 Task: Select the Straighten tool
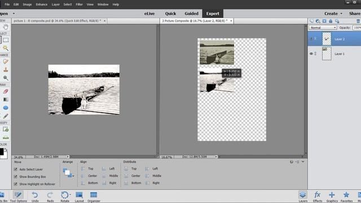6,138
